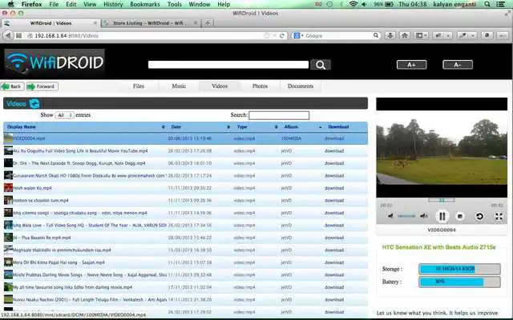Screen dimensions: 513x320
Task: Click the magnifier search button beside WifiDroid search box
Action: [321, 65]
